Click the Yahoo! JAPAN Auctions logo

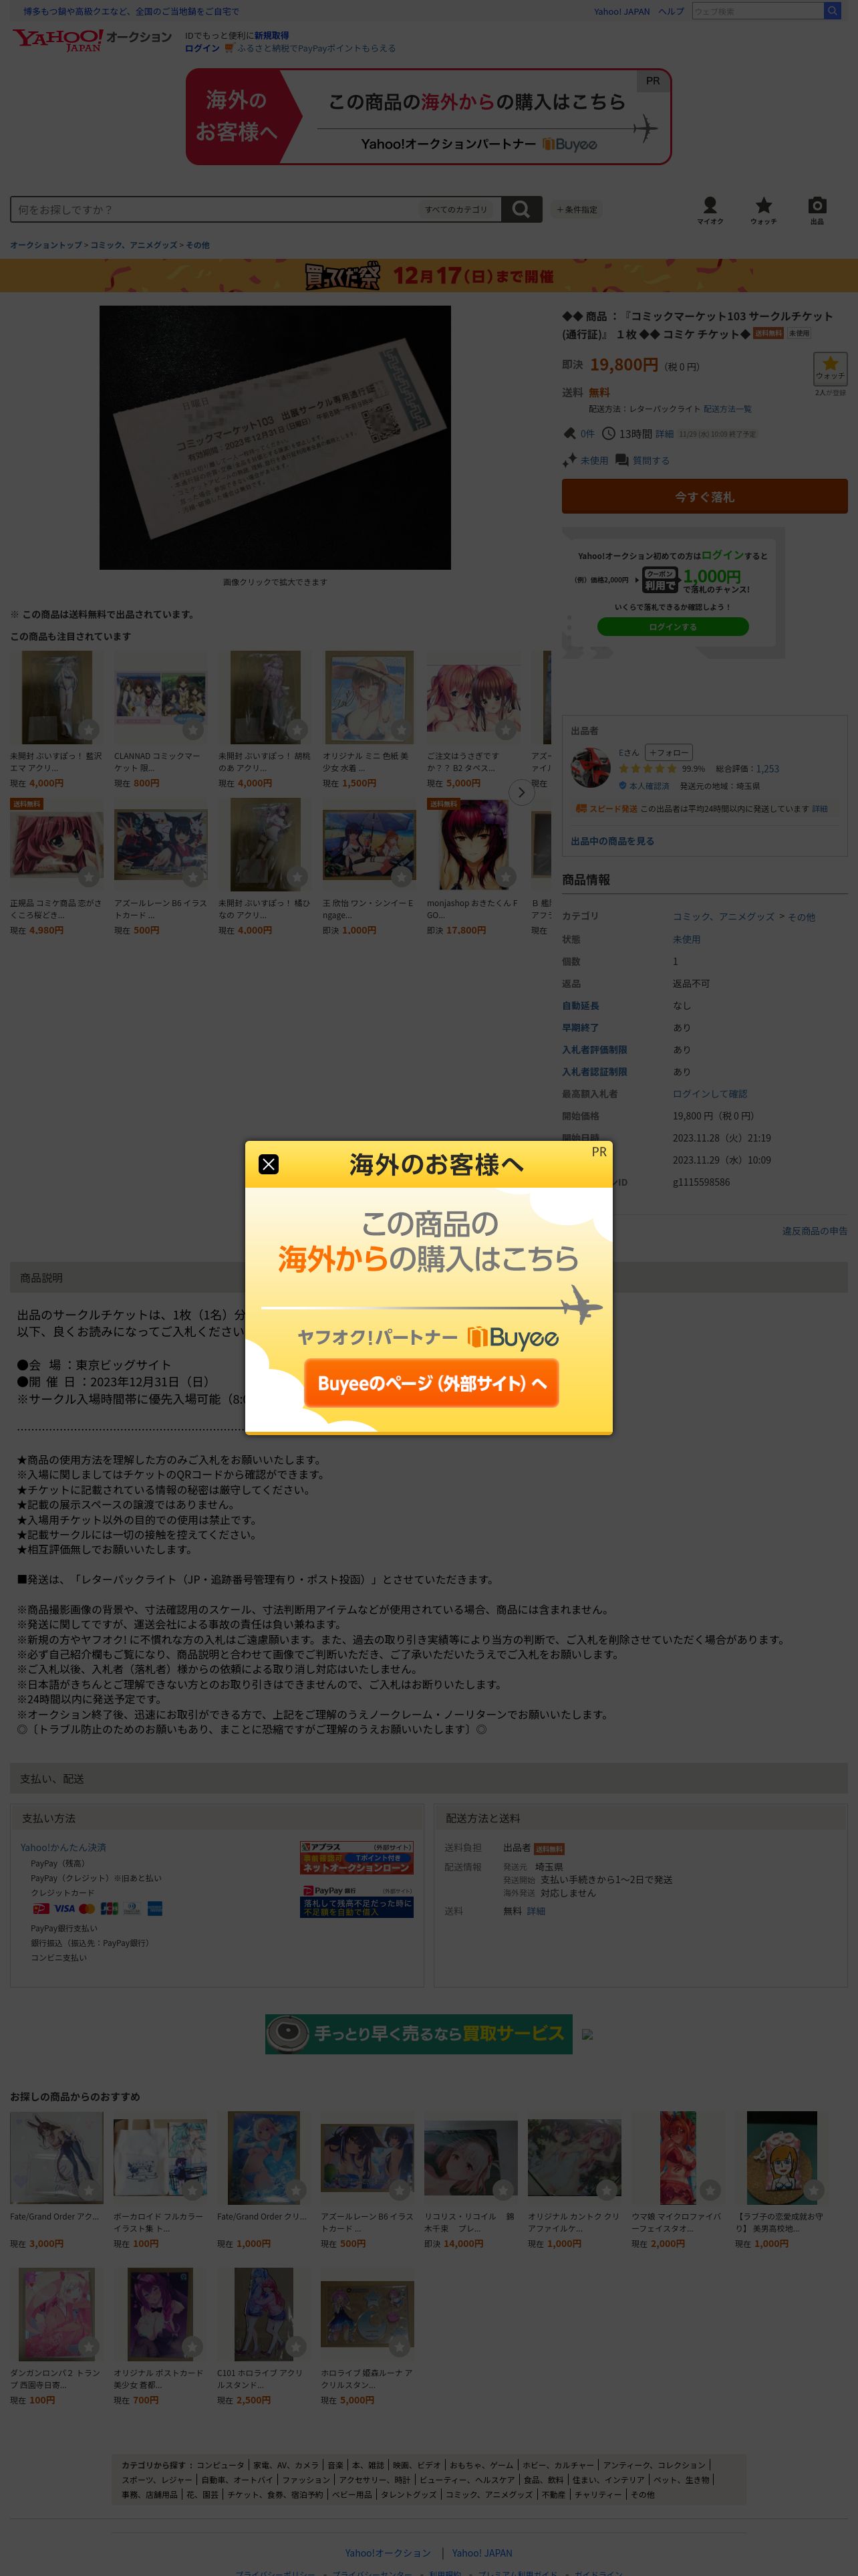[91, 39]
